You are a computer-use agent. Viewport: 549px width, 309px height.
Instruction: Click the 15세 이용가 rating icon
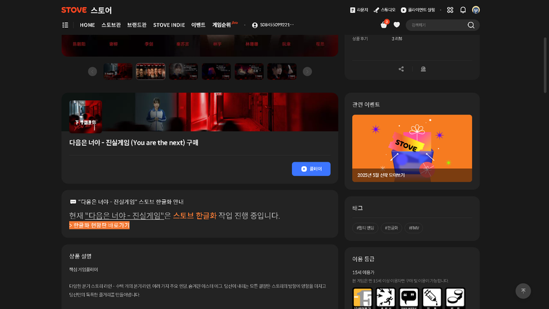click(362, 298)
